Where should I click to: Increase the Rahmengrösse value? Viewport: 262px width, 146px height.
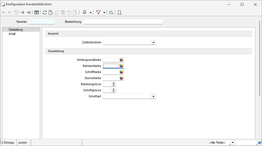click(113, 83)
